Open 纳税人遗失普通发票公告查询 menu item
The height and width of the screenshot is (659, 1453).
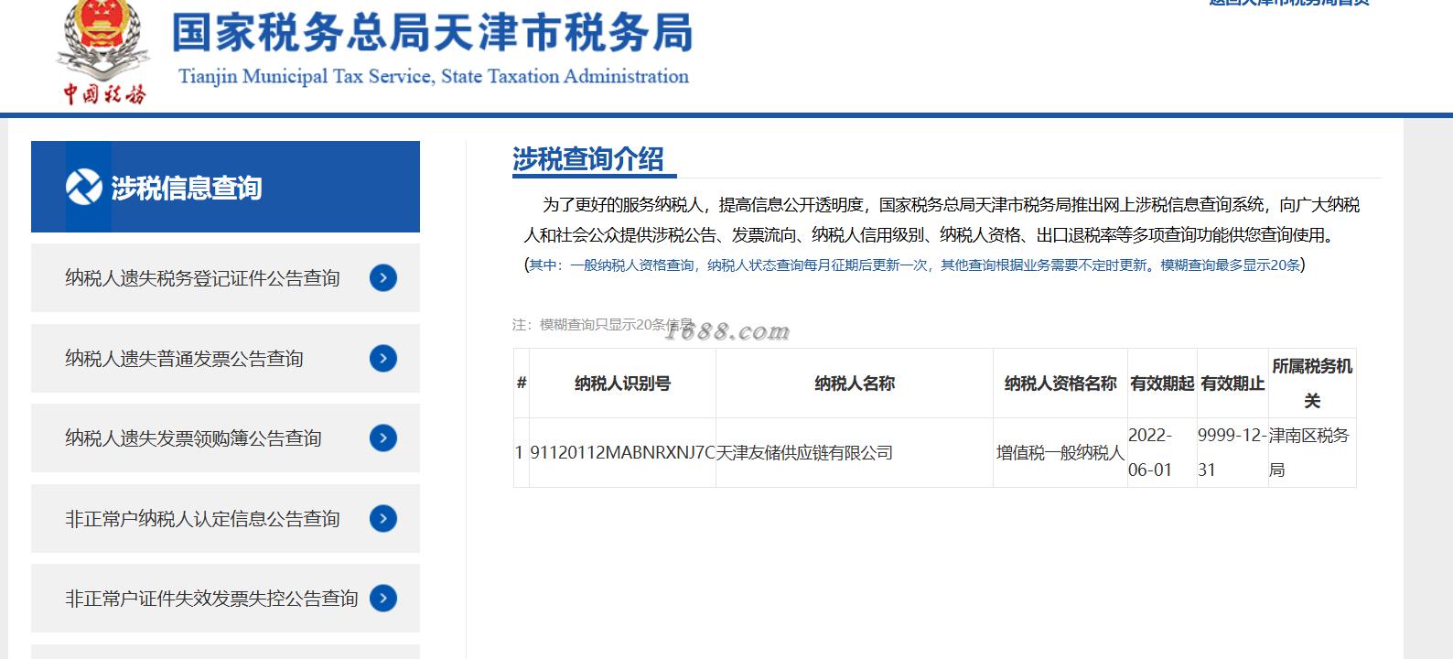pos(225,358)
